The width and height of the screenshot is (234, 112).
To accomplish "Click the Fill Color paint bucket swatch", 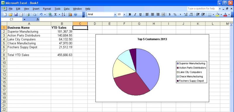I will click(218, 14).
